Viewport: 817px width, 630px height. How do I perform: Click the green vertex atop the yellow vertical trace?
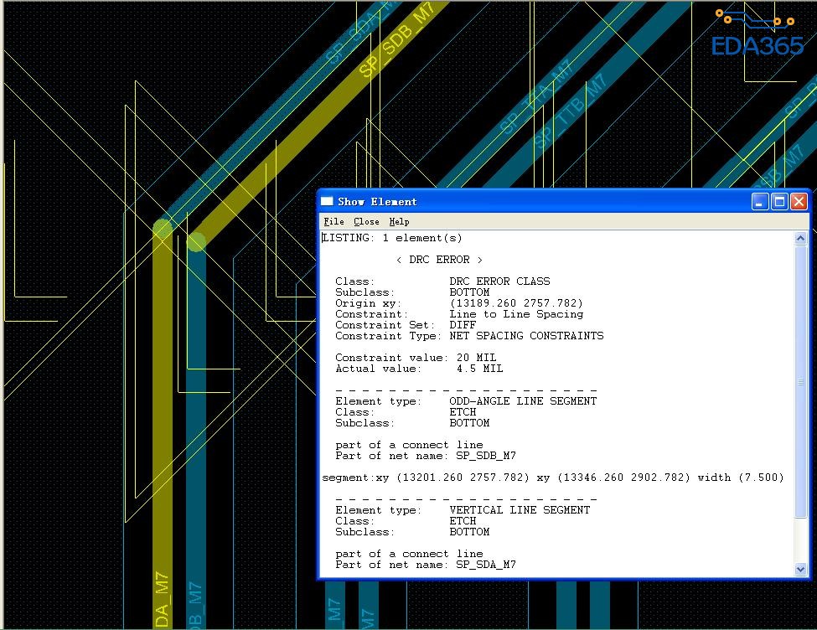163,227
